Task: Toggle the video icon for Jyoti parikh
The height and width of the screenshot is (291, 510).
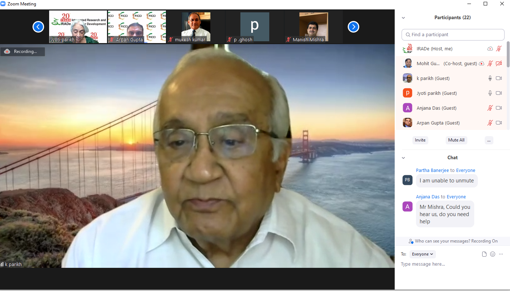Action: 499,93
